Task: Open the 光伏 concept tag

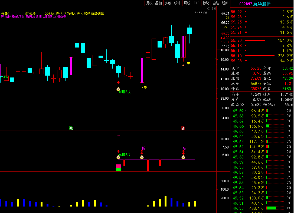Action: tap(59, 13)
